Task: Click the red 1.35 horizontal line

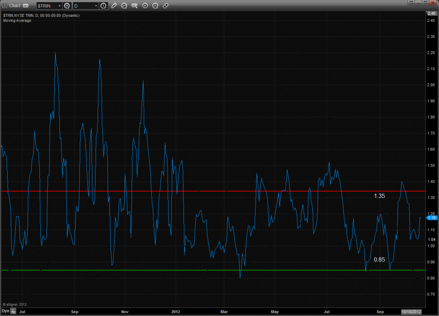Action: pyautogui.click(x=204, y=191)
